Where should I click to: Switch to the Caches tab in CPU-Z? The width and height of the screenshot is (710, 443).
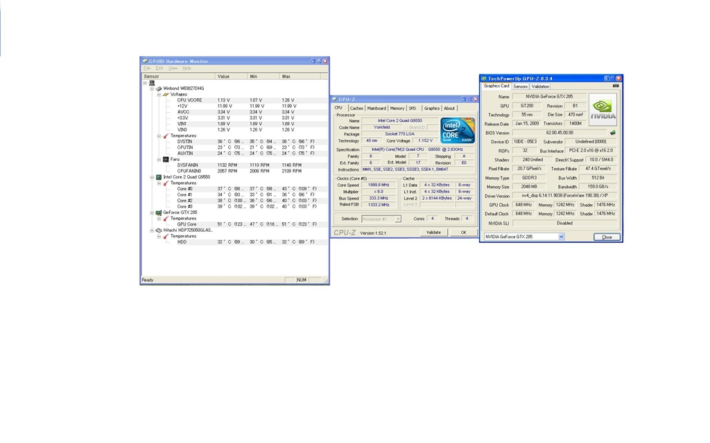(x=356, y=109)
